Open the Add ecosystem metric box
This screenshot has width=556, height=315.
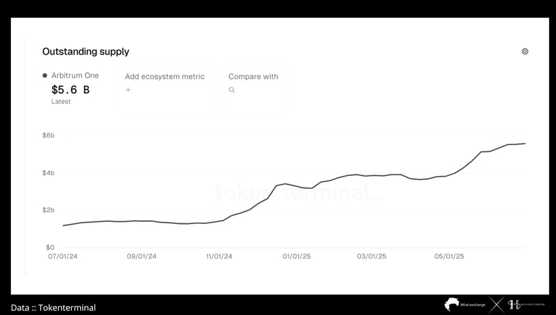[x=165, y=88]
